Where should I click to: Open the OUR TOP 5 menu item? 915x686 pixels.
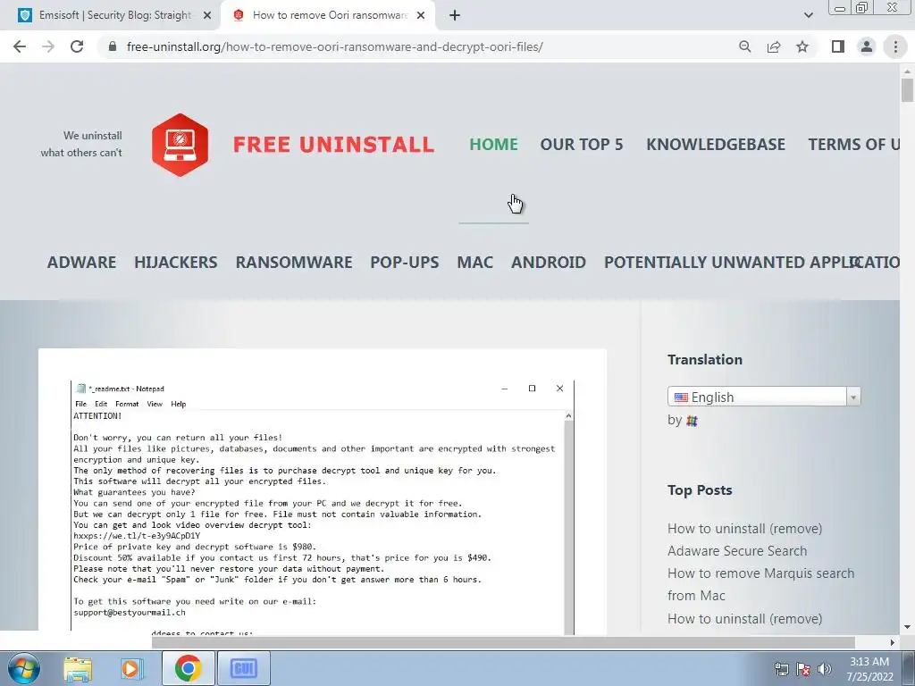pyautogui.click(x=582, y=144)
